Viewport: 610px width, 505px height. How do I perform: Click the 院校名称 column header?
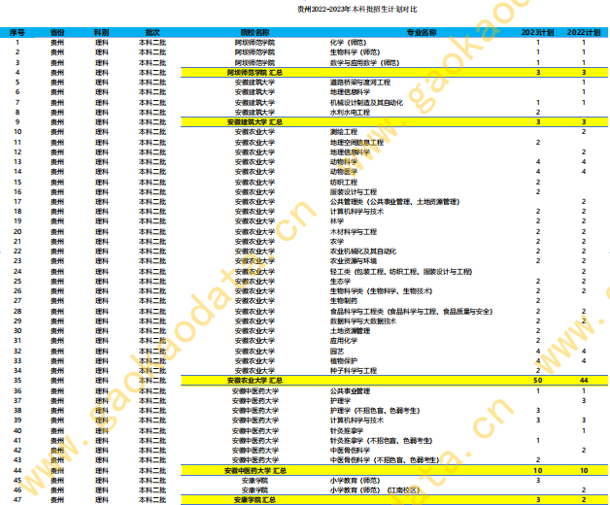(255, 33)
